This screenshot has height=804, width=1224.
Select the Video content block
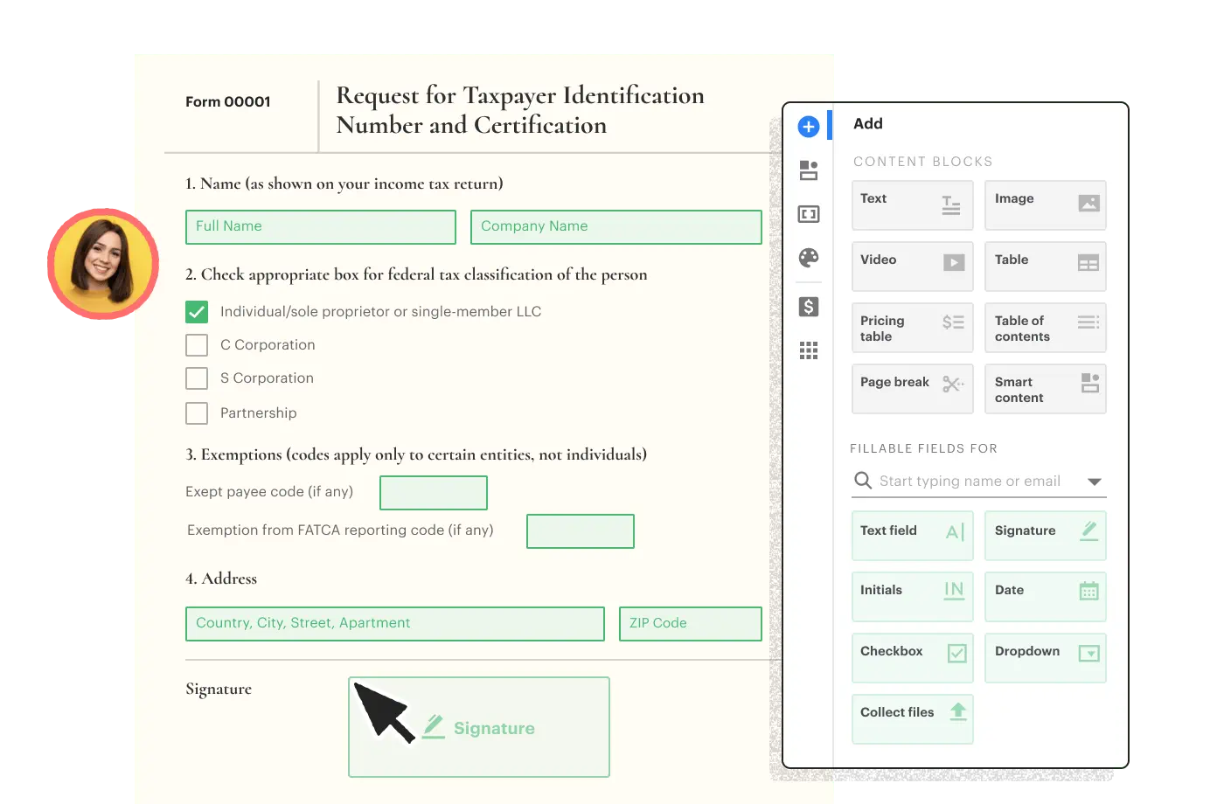point(913,267)
